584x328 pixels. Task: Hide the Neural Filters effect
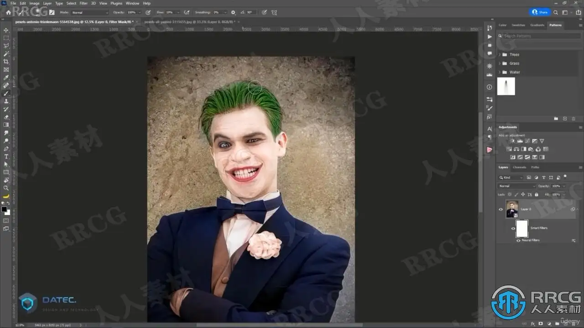coord(518,240)
